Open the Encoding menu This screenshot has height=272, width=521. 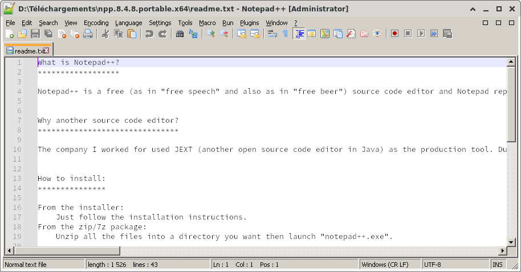[x=96, y=23]
